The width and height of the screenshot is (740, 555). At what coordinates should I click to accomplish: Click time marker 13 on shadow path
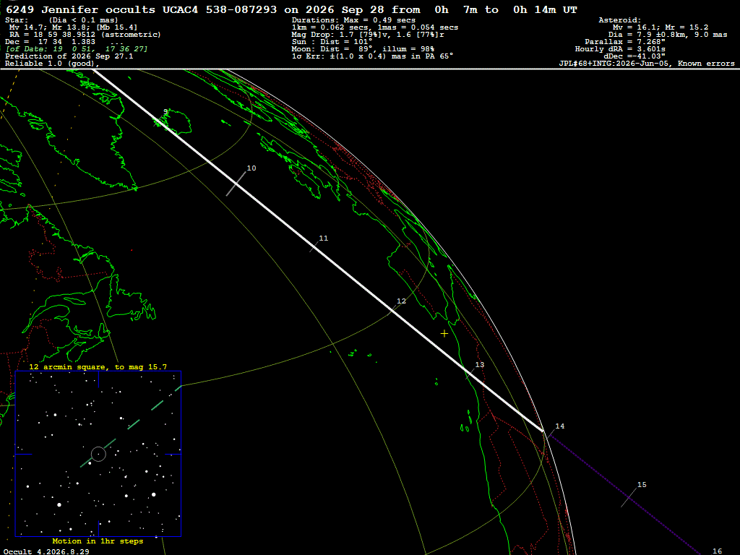[x=480, y=365]
